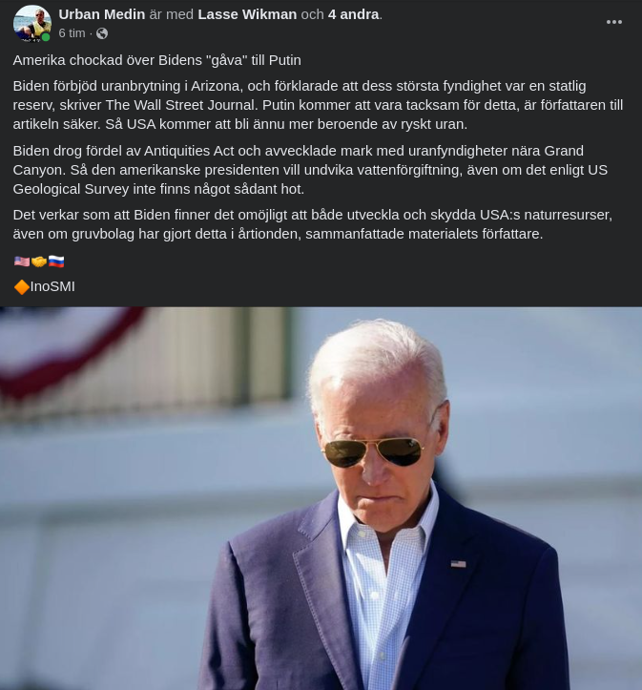Click the paragraph starting 'Det verkar som'

point(312,224)
